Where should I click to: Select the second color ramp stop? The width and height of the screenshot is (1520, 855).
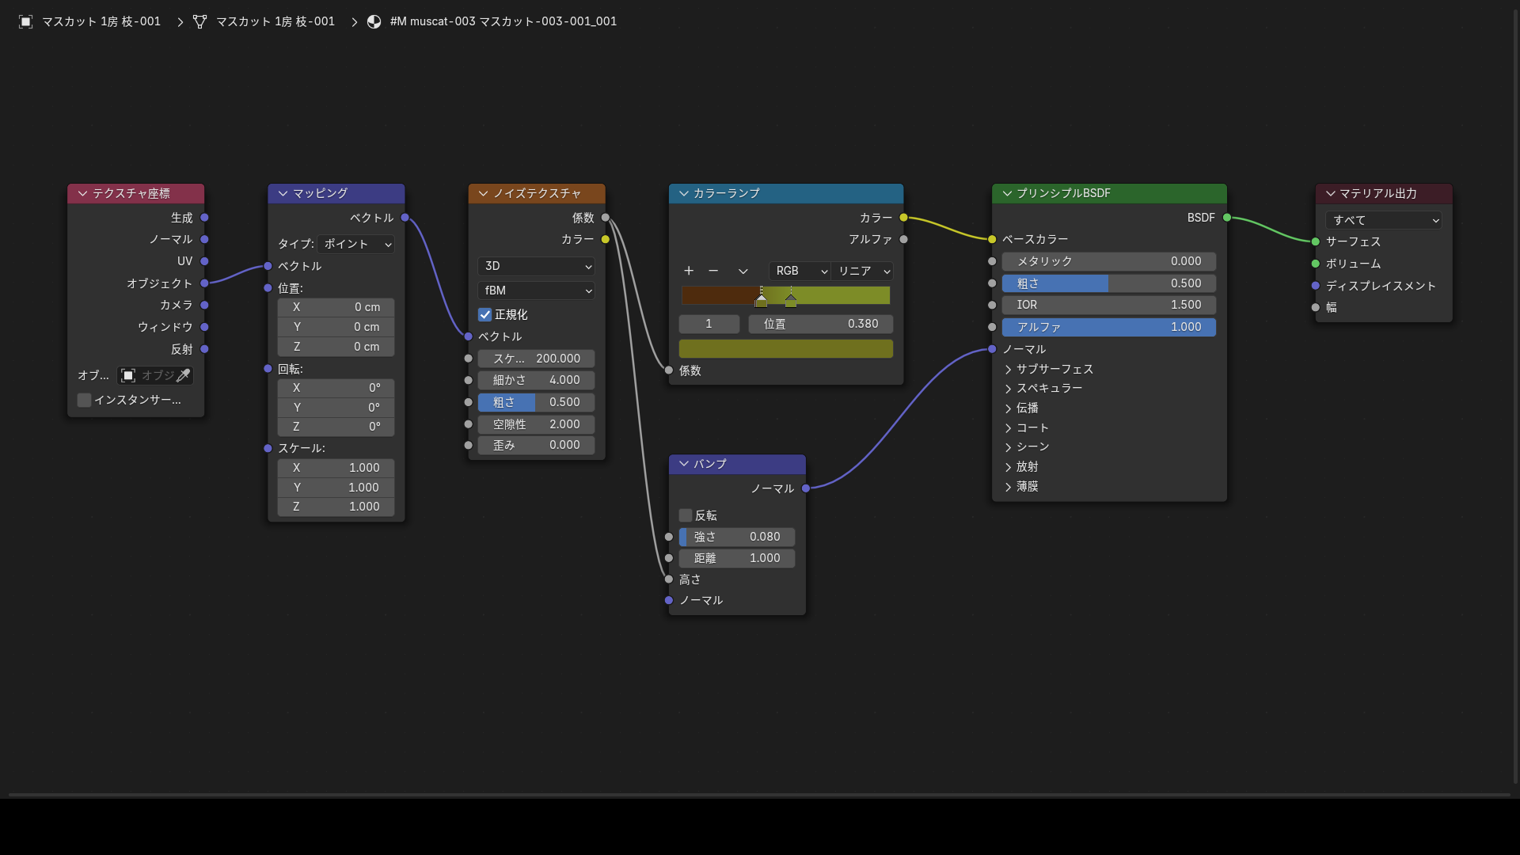(x=791, y=300)
